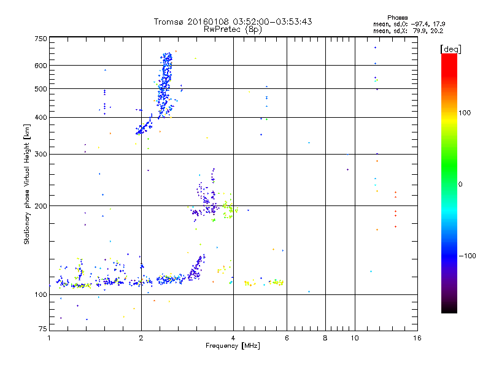Click the 'mean, sd,X: 79.9, 20.2' text

click(x=408, y=31)
